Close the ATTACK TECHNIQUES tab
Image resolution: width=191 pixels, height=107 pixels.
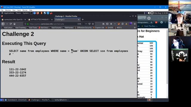(52, 20)
